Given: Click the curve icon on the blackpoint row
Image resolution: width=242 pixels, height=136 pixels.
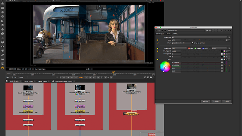Looking at the screenshot, I should [229, 51].
